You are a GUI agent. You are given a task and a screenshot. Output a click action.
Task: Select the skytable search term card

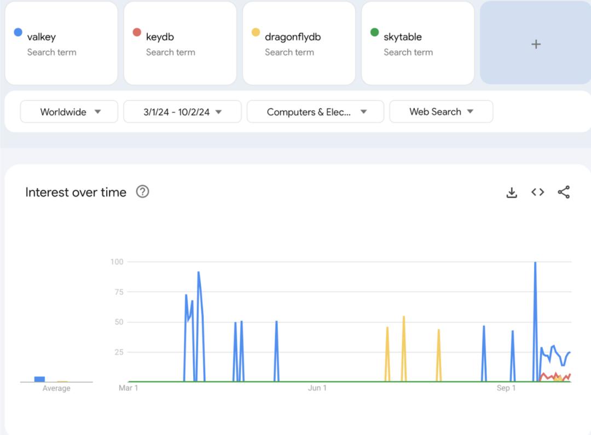click(x=418, y=43)
